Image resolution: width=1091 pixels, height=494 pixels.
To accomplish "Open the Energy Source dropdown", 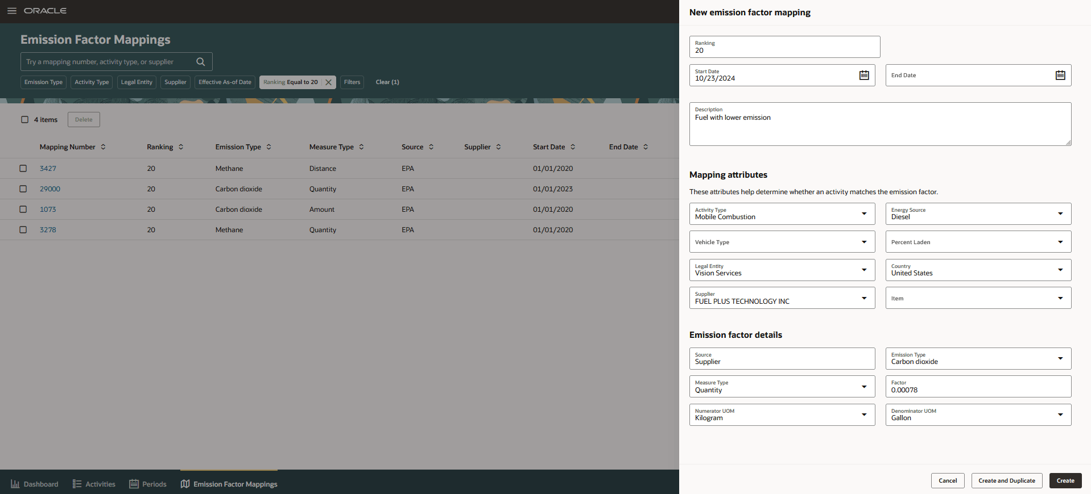I will click(x=1060, y=214).
